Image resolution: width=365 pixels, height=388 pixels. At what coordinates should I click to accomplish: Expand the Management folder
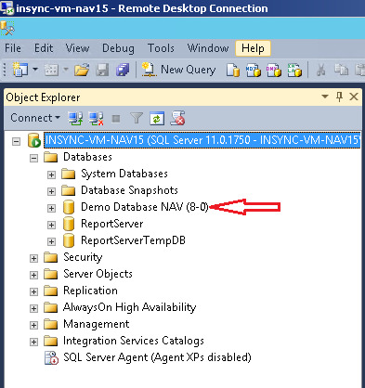click(x=33, y=326)
